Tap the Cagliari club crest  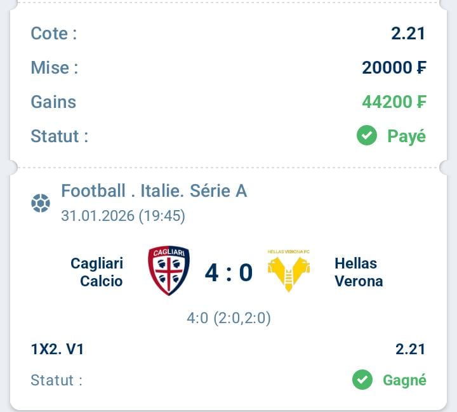tap(168, 270)
